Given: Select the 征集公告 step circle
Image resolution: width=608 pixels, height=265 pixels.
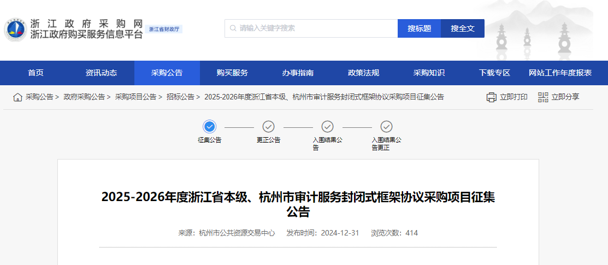Looking at the screenshot, I should tap(210, 127).
